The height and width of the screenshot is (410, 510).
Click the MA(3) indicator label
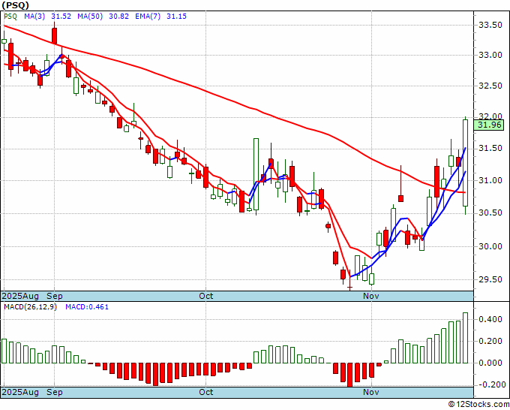coord(34,17)
